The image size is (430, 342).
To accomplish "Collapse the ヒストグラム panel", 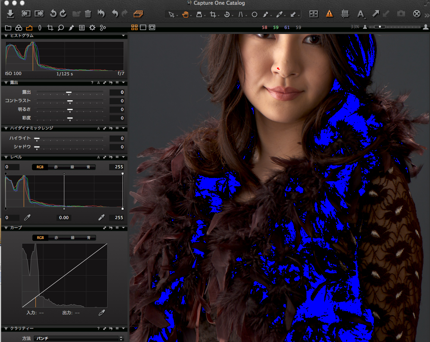I will pyautogui.click(x=6, y=36).
